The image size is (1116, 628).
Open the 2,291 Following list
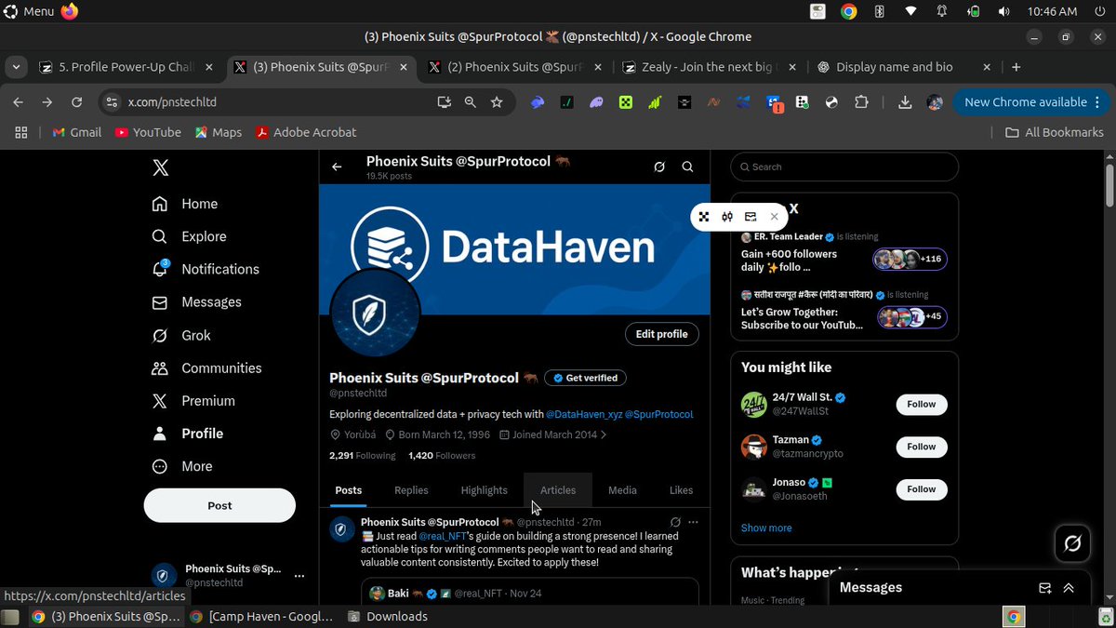coord(362,456)
